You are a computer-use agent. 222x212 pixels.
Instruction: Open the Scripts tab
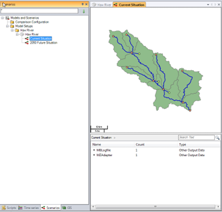coord(9,208)
